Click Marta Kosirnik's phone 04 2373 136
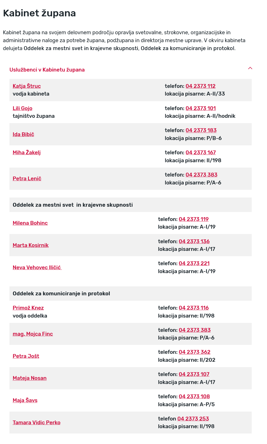267x444 pixels. [x=194, y=241]
